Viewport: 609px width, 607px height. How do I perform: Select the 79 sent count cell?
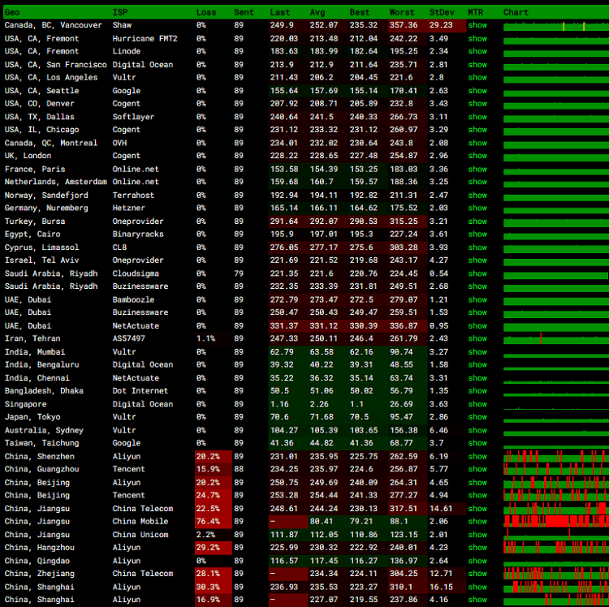tap(239, 273)
